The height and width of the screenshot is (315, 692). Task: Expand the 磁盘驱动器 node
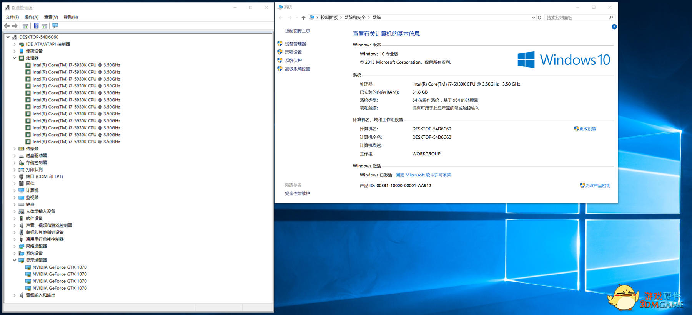tap(15, 156)
